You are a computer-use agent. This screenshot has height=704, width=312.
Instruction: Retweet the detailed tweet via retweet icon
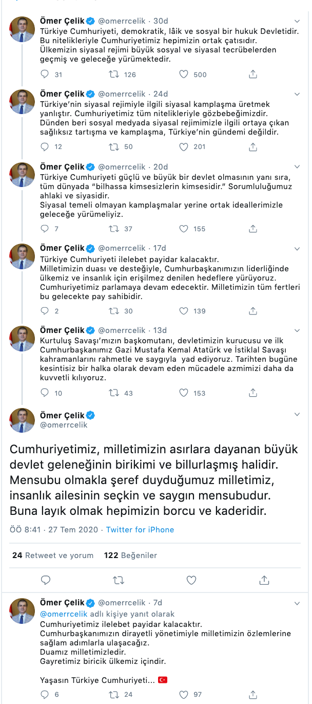coord(119,580)
